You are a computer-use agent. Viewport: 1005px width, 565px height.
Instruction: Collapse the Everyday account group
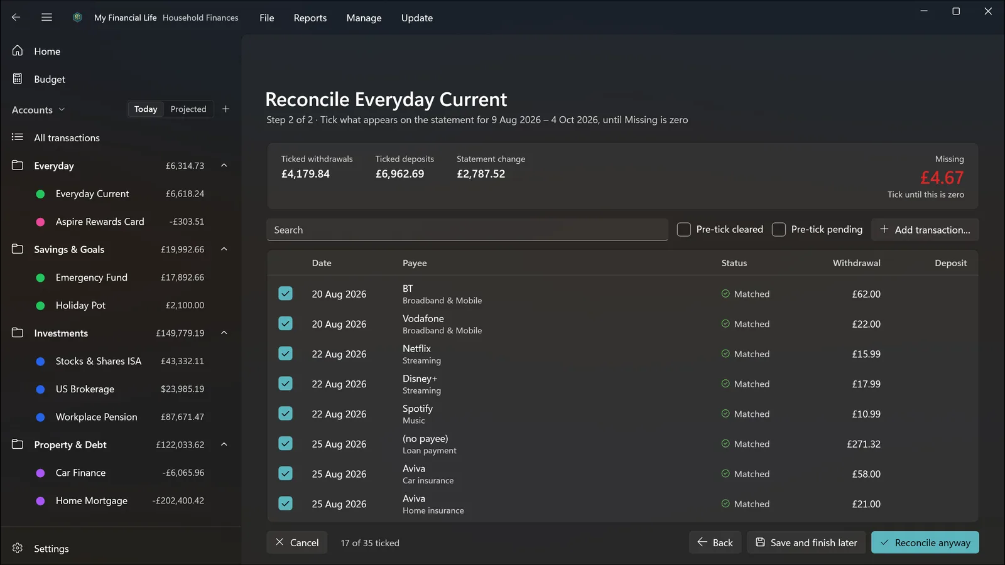[x=224, y=165]
